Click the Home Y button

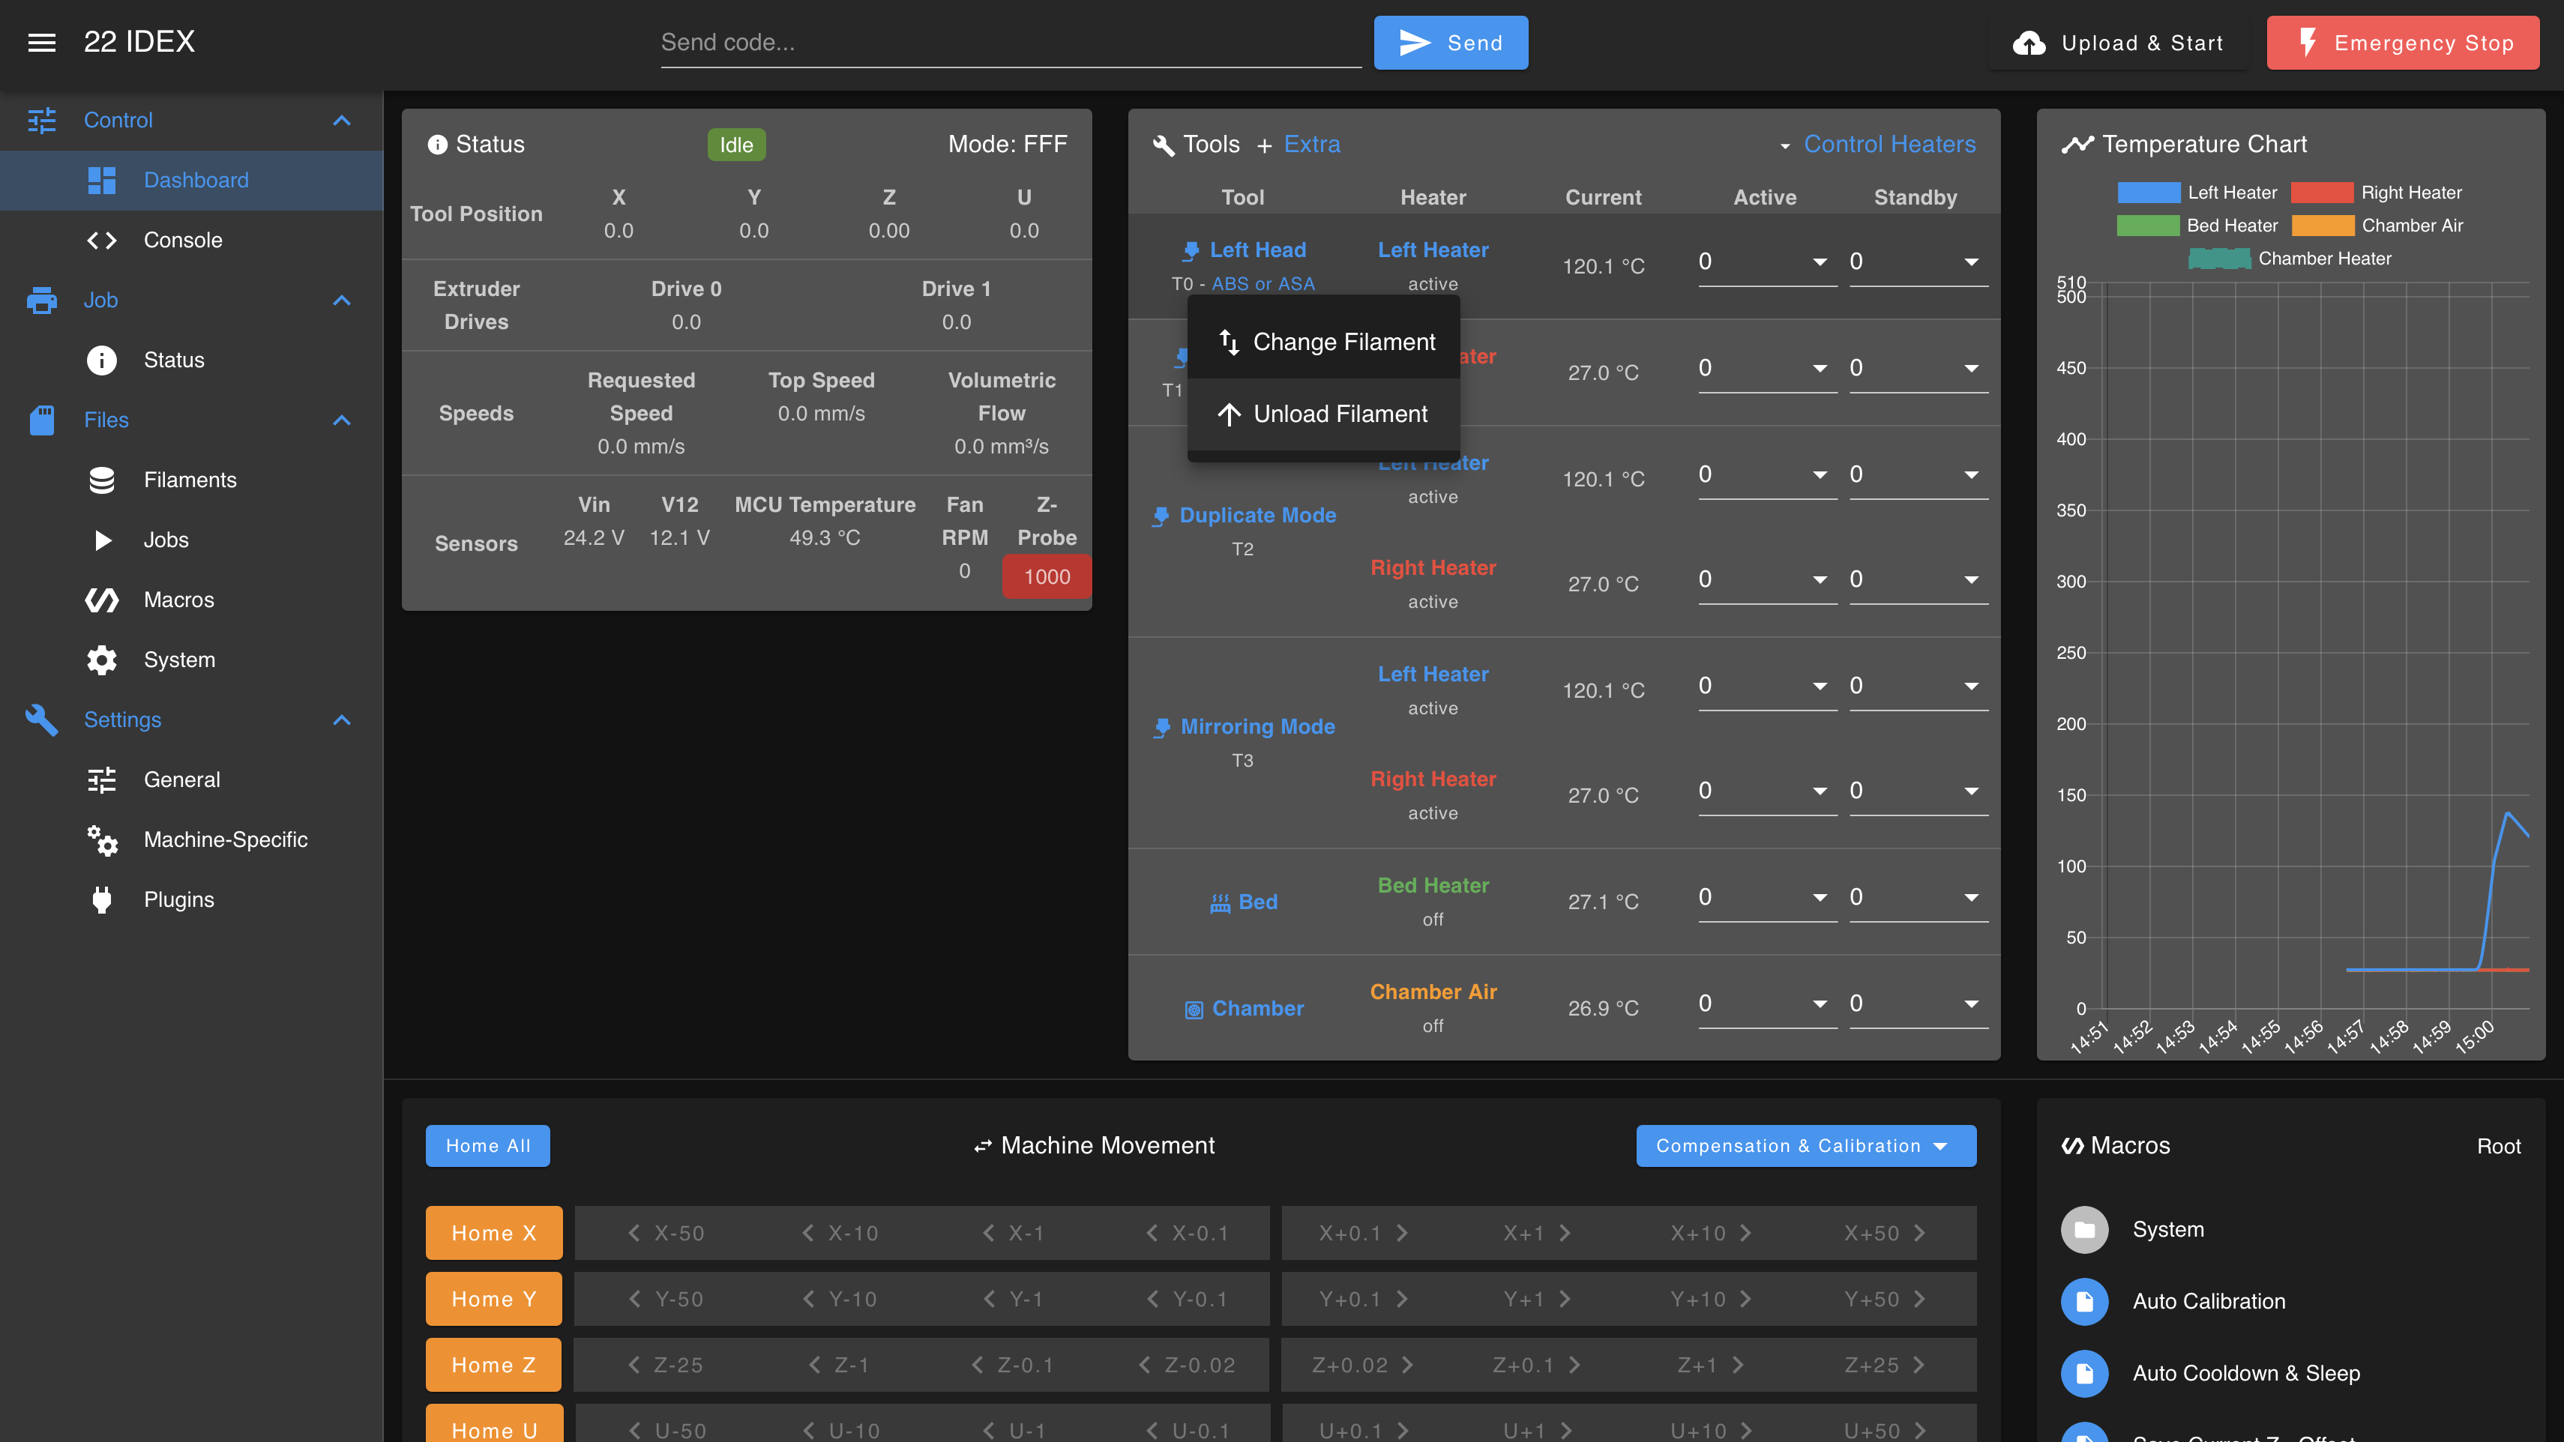click(x=494, y=1299)
